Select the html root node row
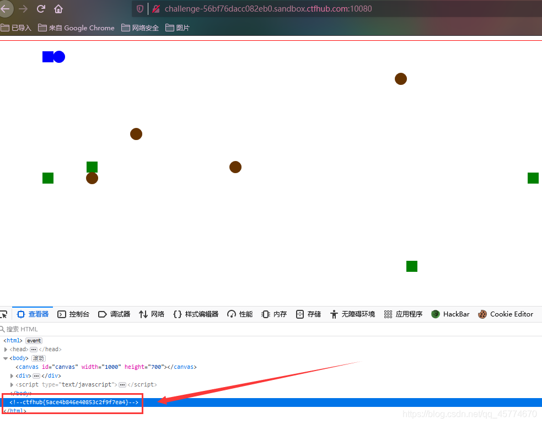Screen dimensions: 542x424 (271, 341)
